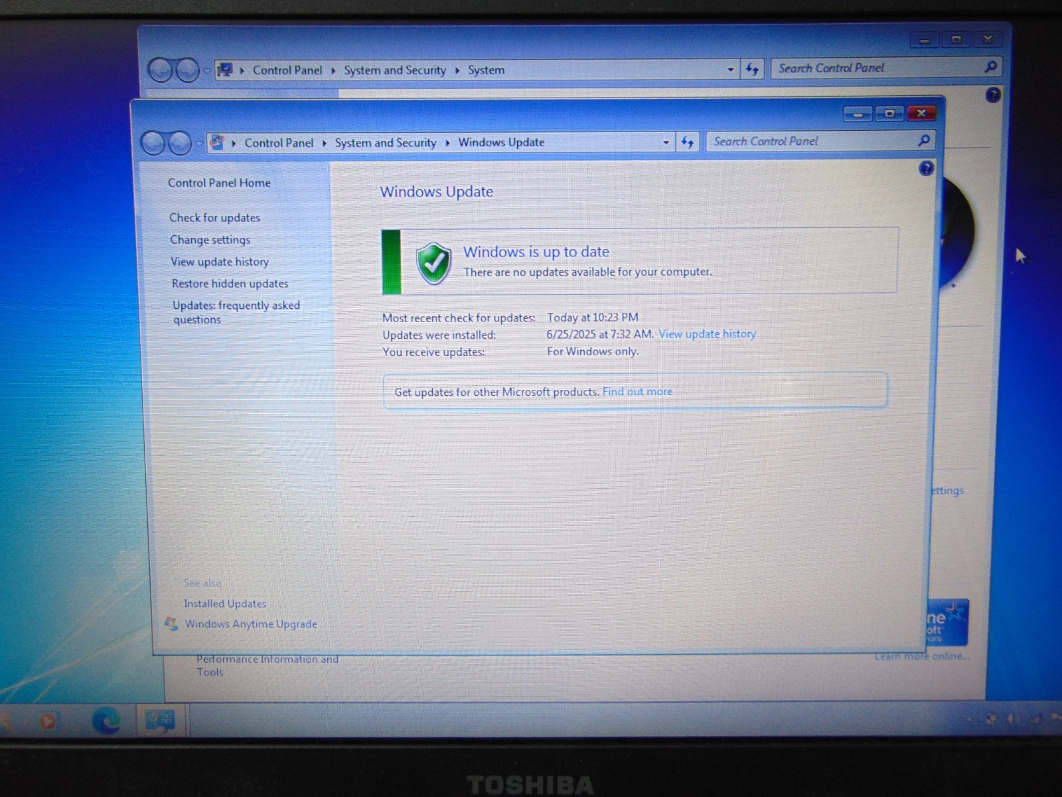The width and height of the screenshot is (1062, 797).
Task: Select Control Panel in System window breadcrumb
Action: (287, 70)
